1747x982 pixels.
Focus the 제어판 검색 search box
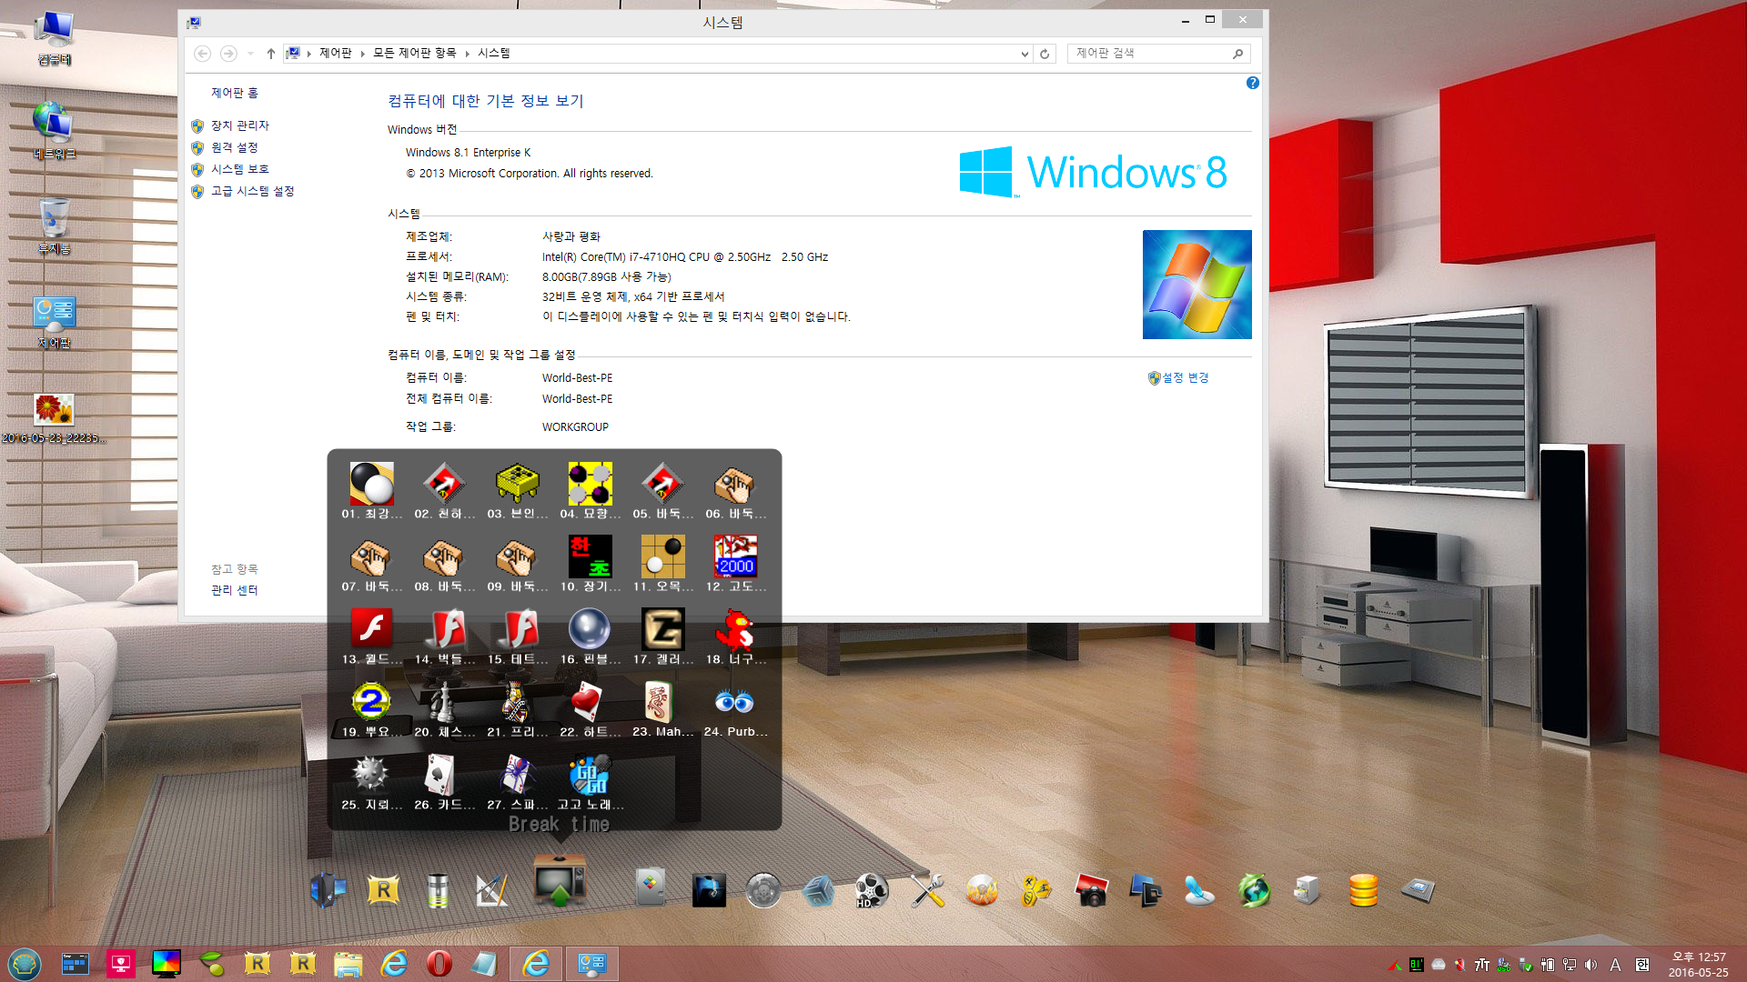click(x=1158, y=54)
